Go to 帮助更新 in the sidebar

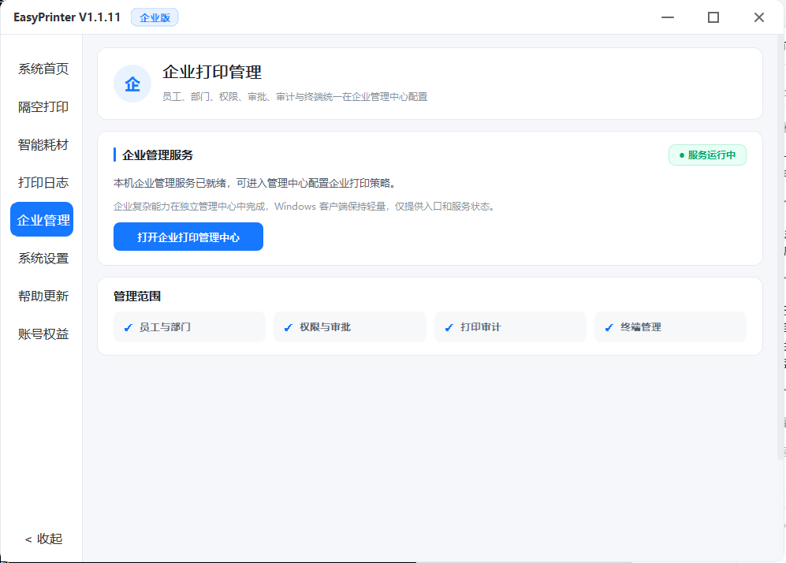click(x=43, y=296)
